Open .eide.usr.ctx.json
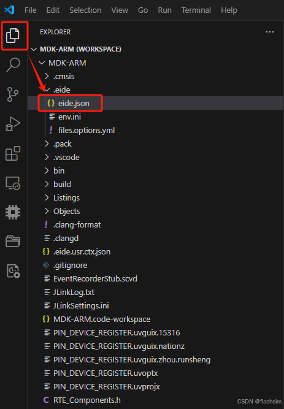This screenshot has height=409, width=284. click(155, 252)
